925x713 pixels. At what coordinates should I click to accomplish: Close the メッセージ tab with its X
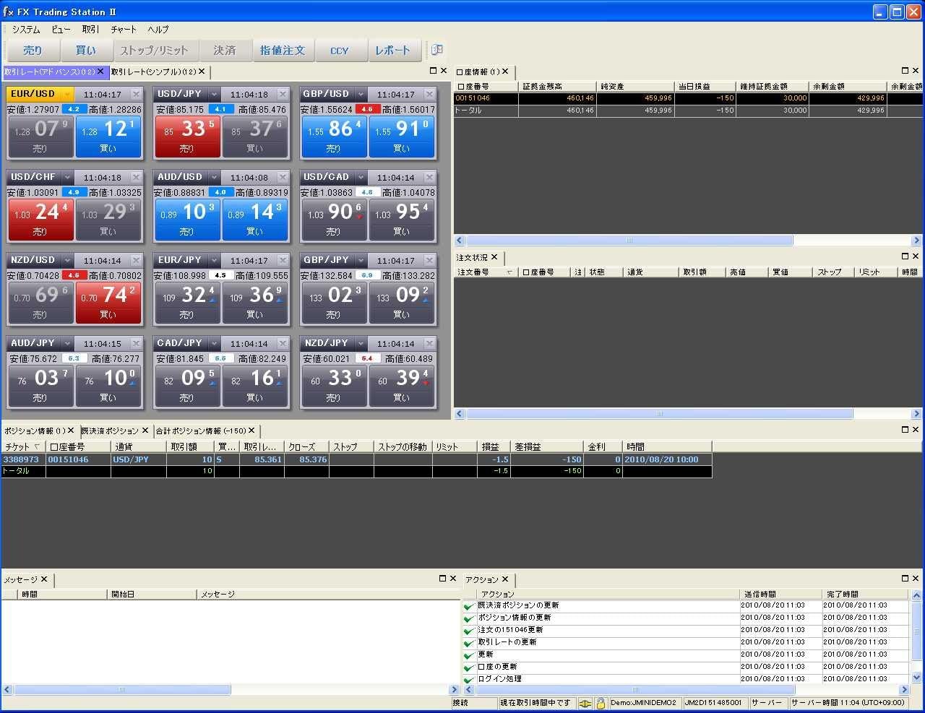[x=44, y=579]
